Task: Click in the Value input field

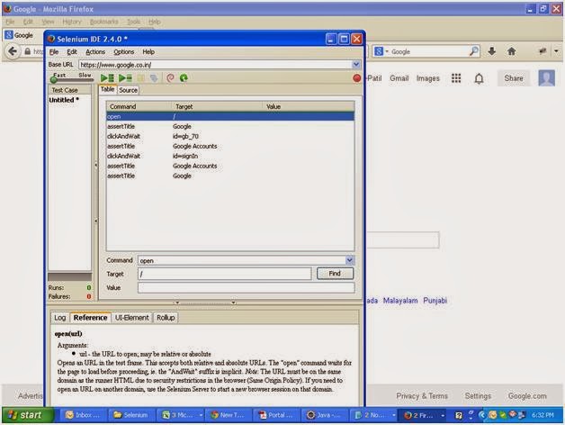Action: pyautogui.click(x=247, y=287)
